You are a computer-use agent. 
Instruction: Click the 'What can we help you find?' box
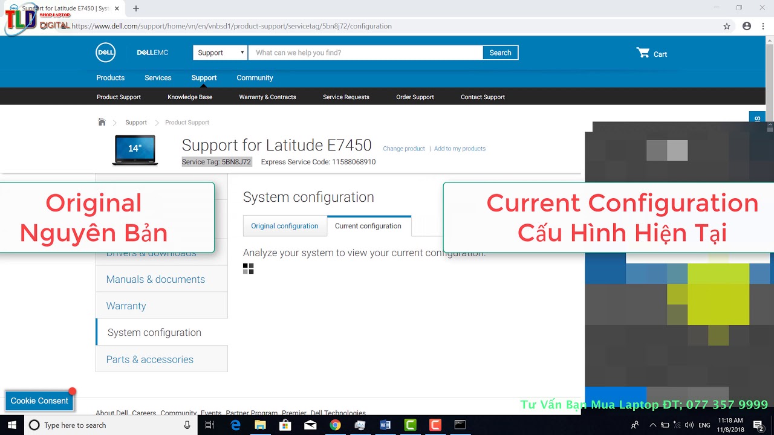tap(366, 53)
